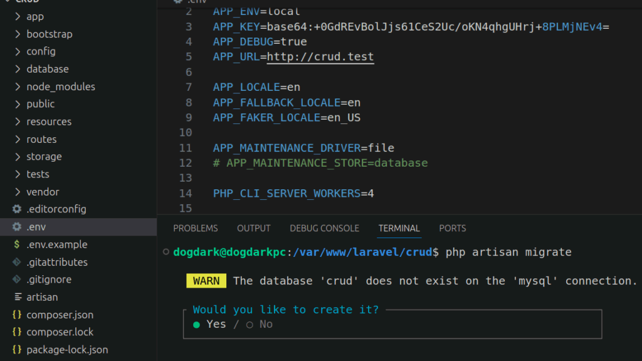
Task: Click the lines icon beside artisan file
Action: point(17,297)
